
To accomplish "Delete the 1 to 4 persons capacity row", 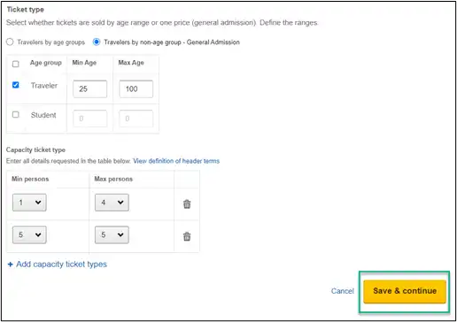I will [187, 203].
